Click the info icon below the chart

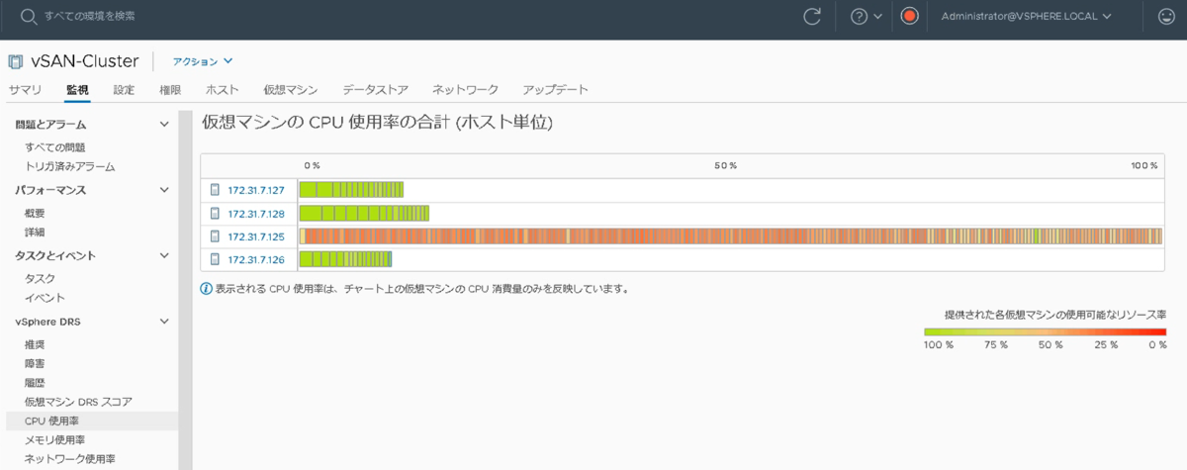point(206,289)
